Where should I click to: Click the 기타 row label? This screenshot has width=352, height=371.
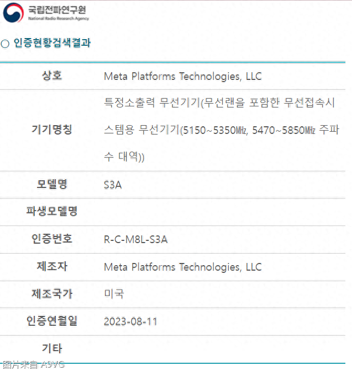click(x=52, y=348)
